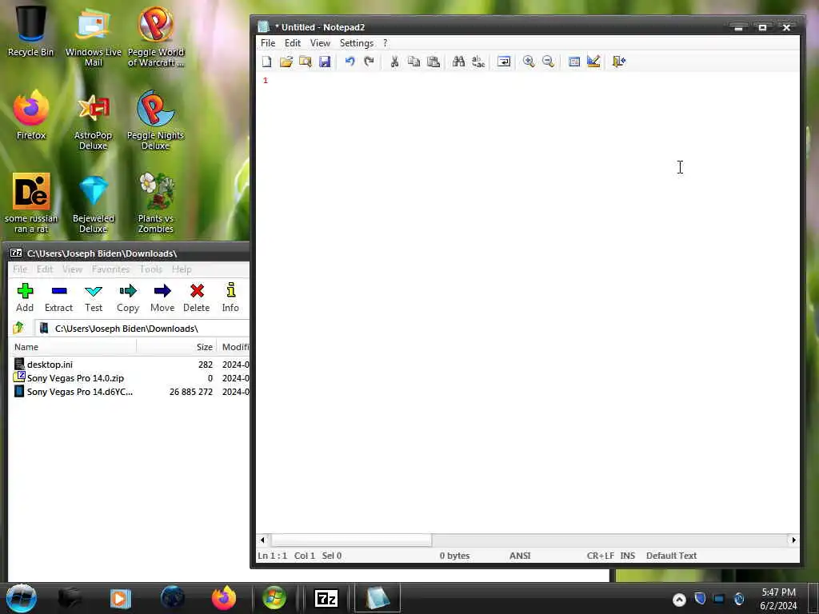The width and height of the screenshot is (819, 614).
Task: Click the Firefox desktop icon
Action: pyautogui.click(x=31, y=115)
